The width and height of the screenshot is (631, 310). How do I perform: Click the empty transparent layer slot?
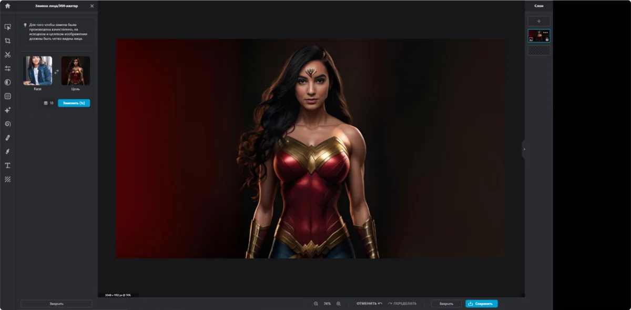click(x=539, y=50)
